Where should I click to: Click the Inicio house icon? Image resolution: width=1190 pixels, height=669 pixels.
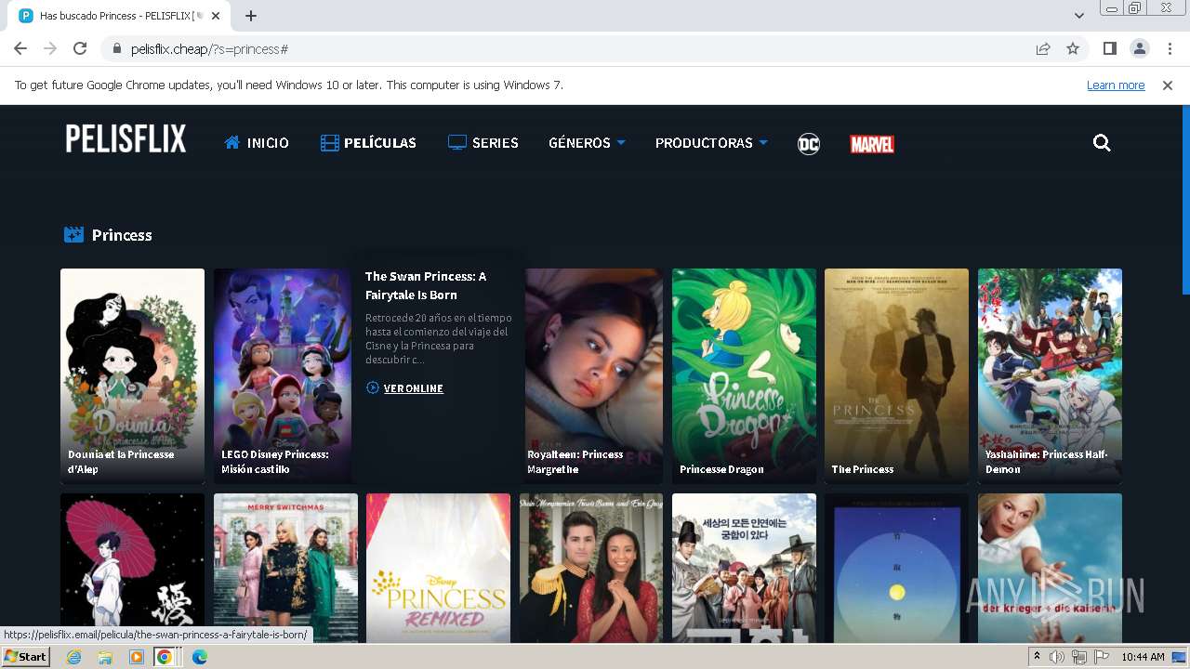(x=232, y=142)
